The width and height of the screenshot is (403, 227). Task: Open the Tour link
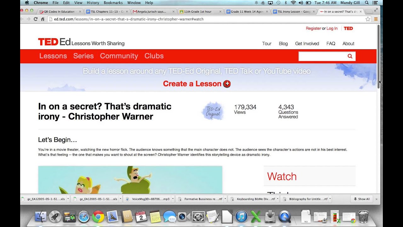tap(267, 44)
